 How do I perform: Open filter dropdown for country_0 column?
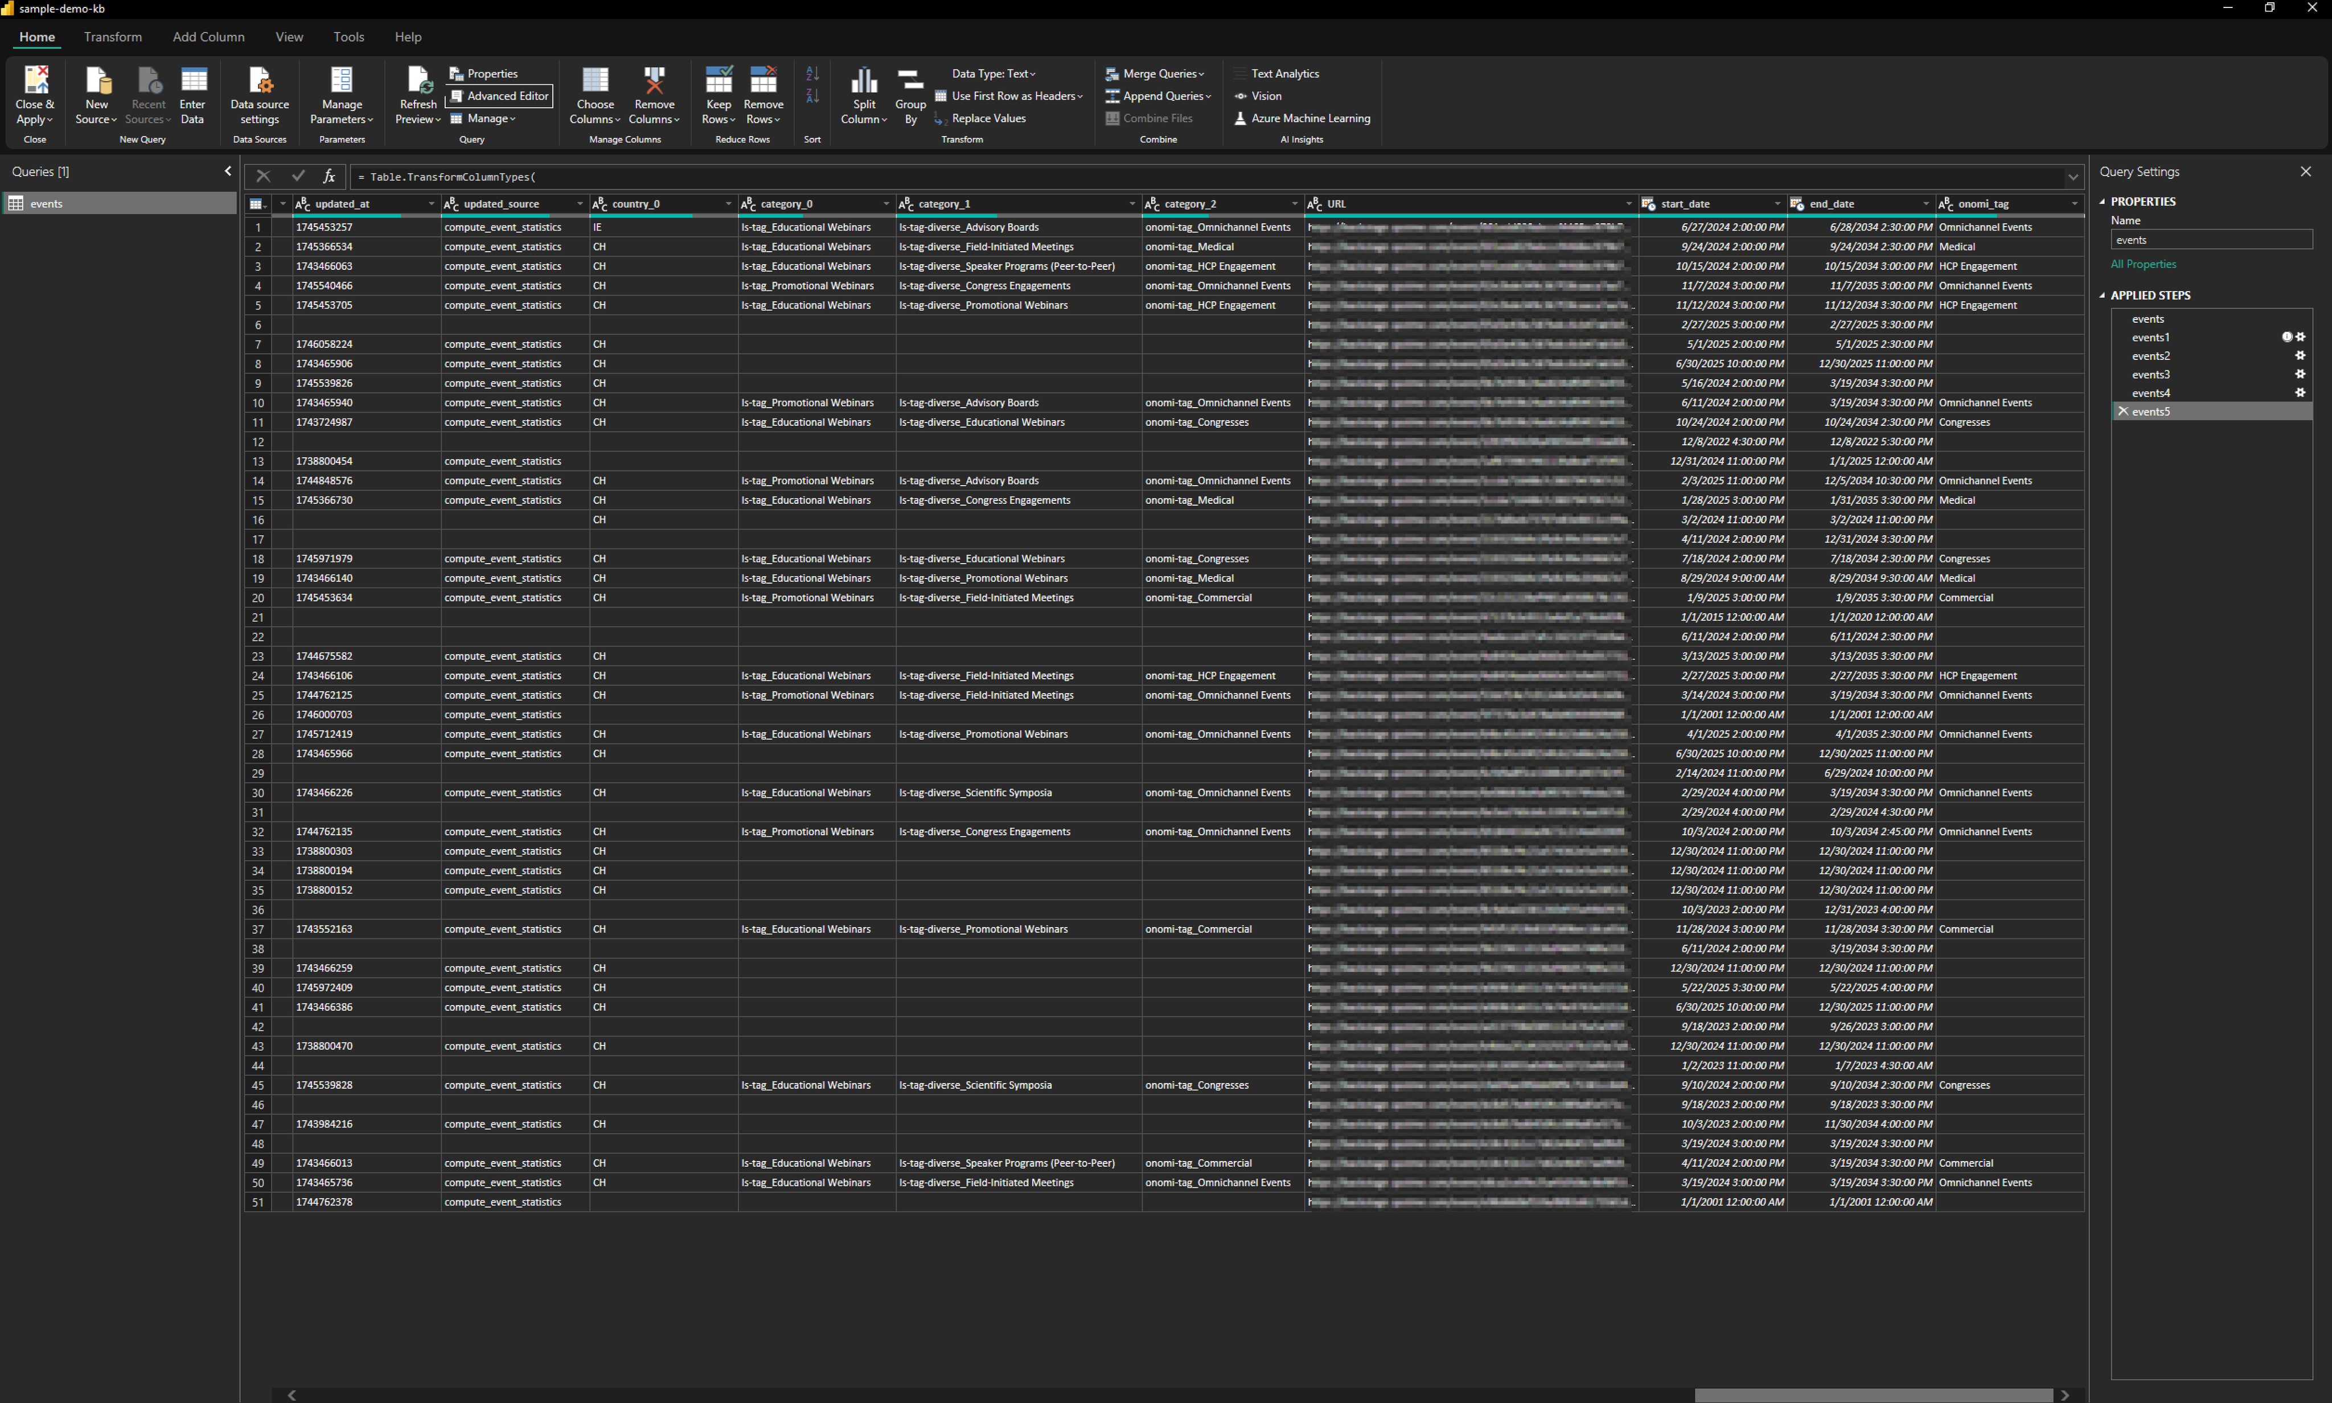coord(728,204)
